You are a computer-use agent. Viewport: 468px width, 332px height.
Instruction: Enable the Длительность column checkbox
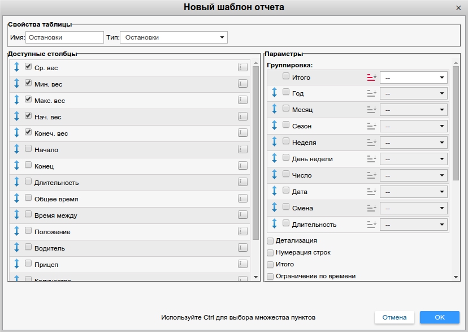(28, 182)
